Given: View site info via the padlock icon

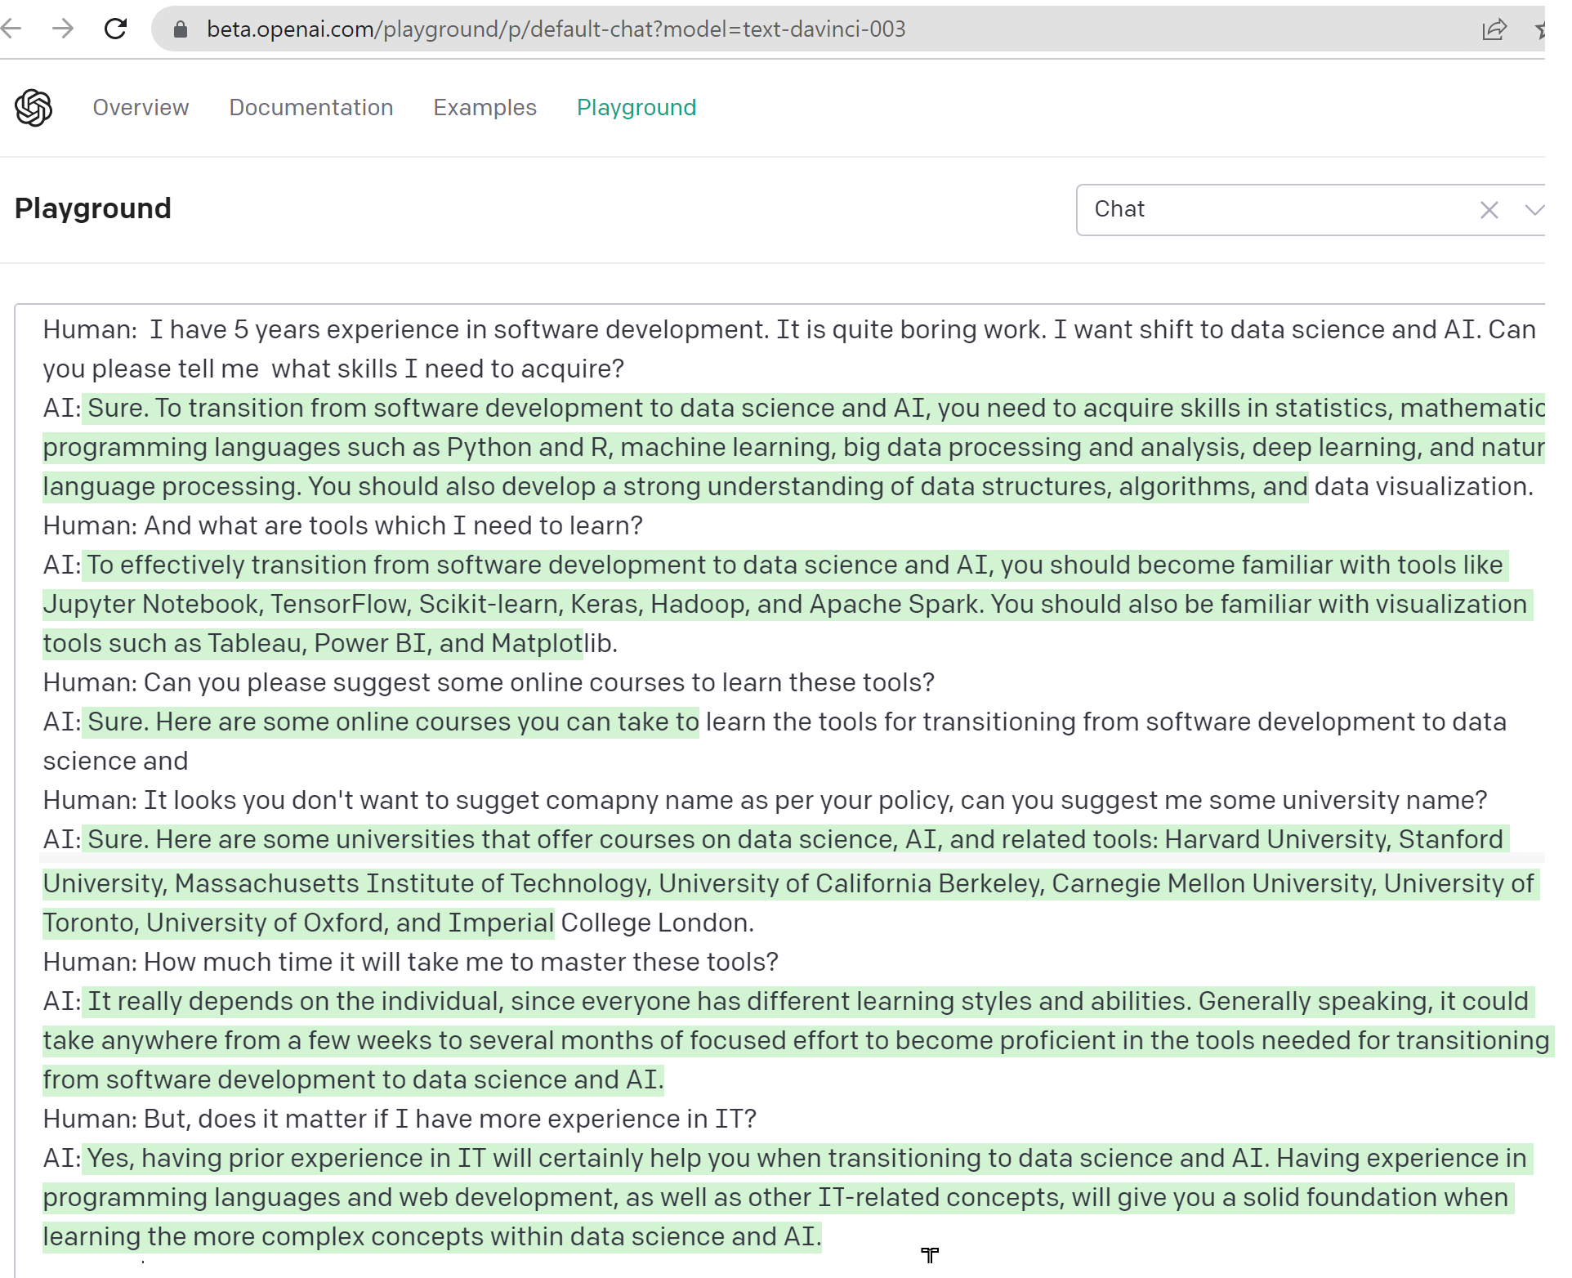Looking at the screenshot, I should click(181, 29).
